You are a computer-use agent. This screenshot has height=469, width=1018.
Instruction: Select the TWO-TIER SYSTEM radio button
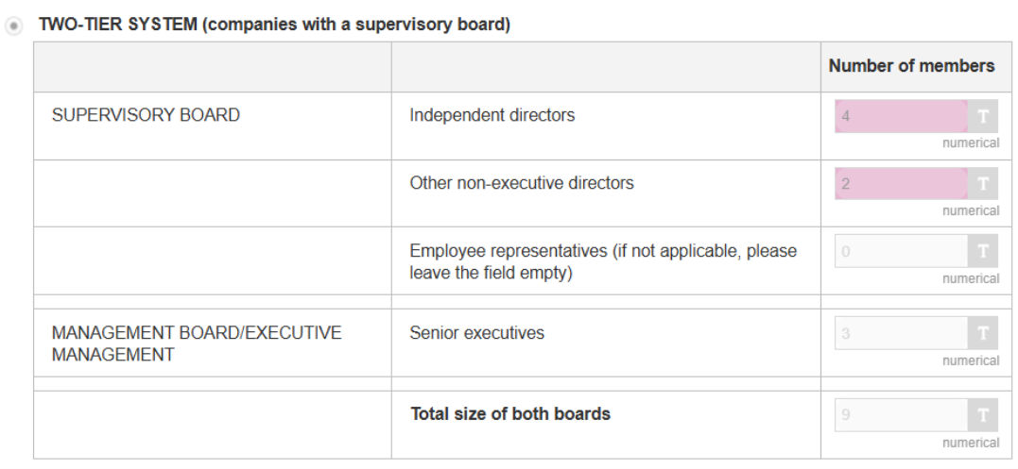(13, 26)
